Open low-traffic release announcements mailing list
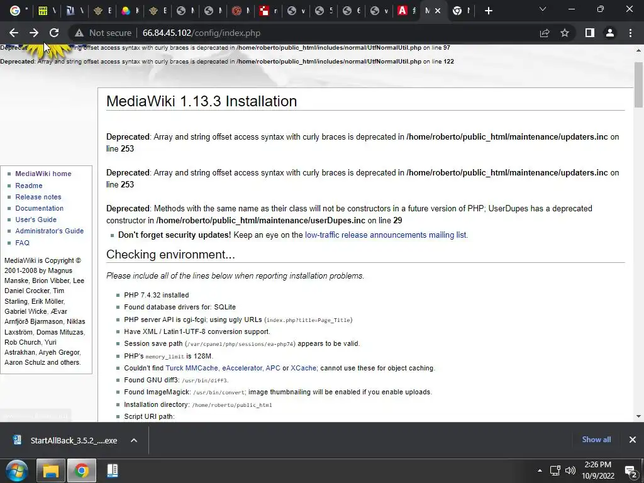Image resolution: width=644 pixels, height=483 pixels. click(386, 235)
